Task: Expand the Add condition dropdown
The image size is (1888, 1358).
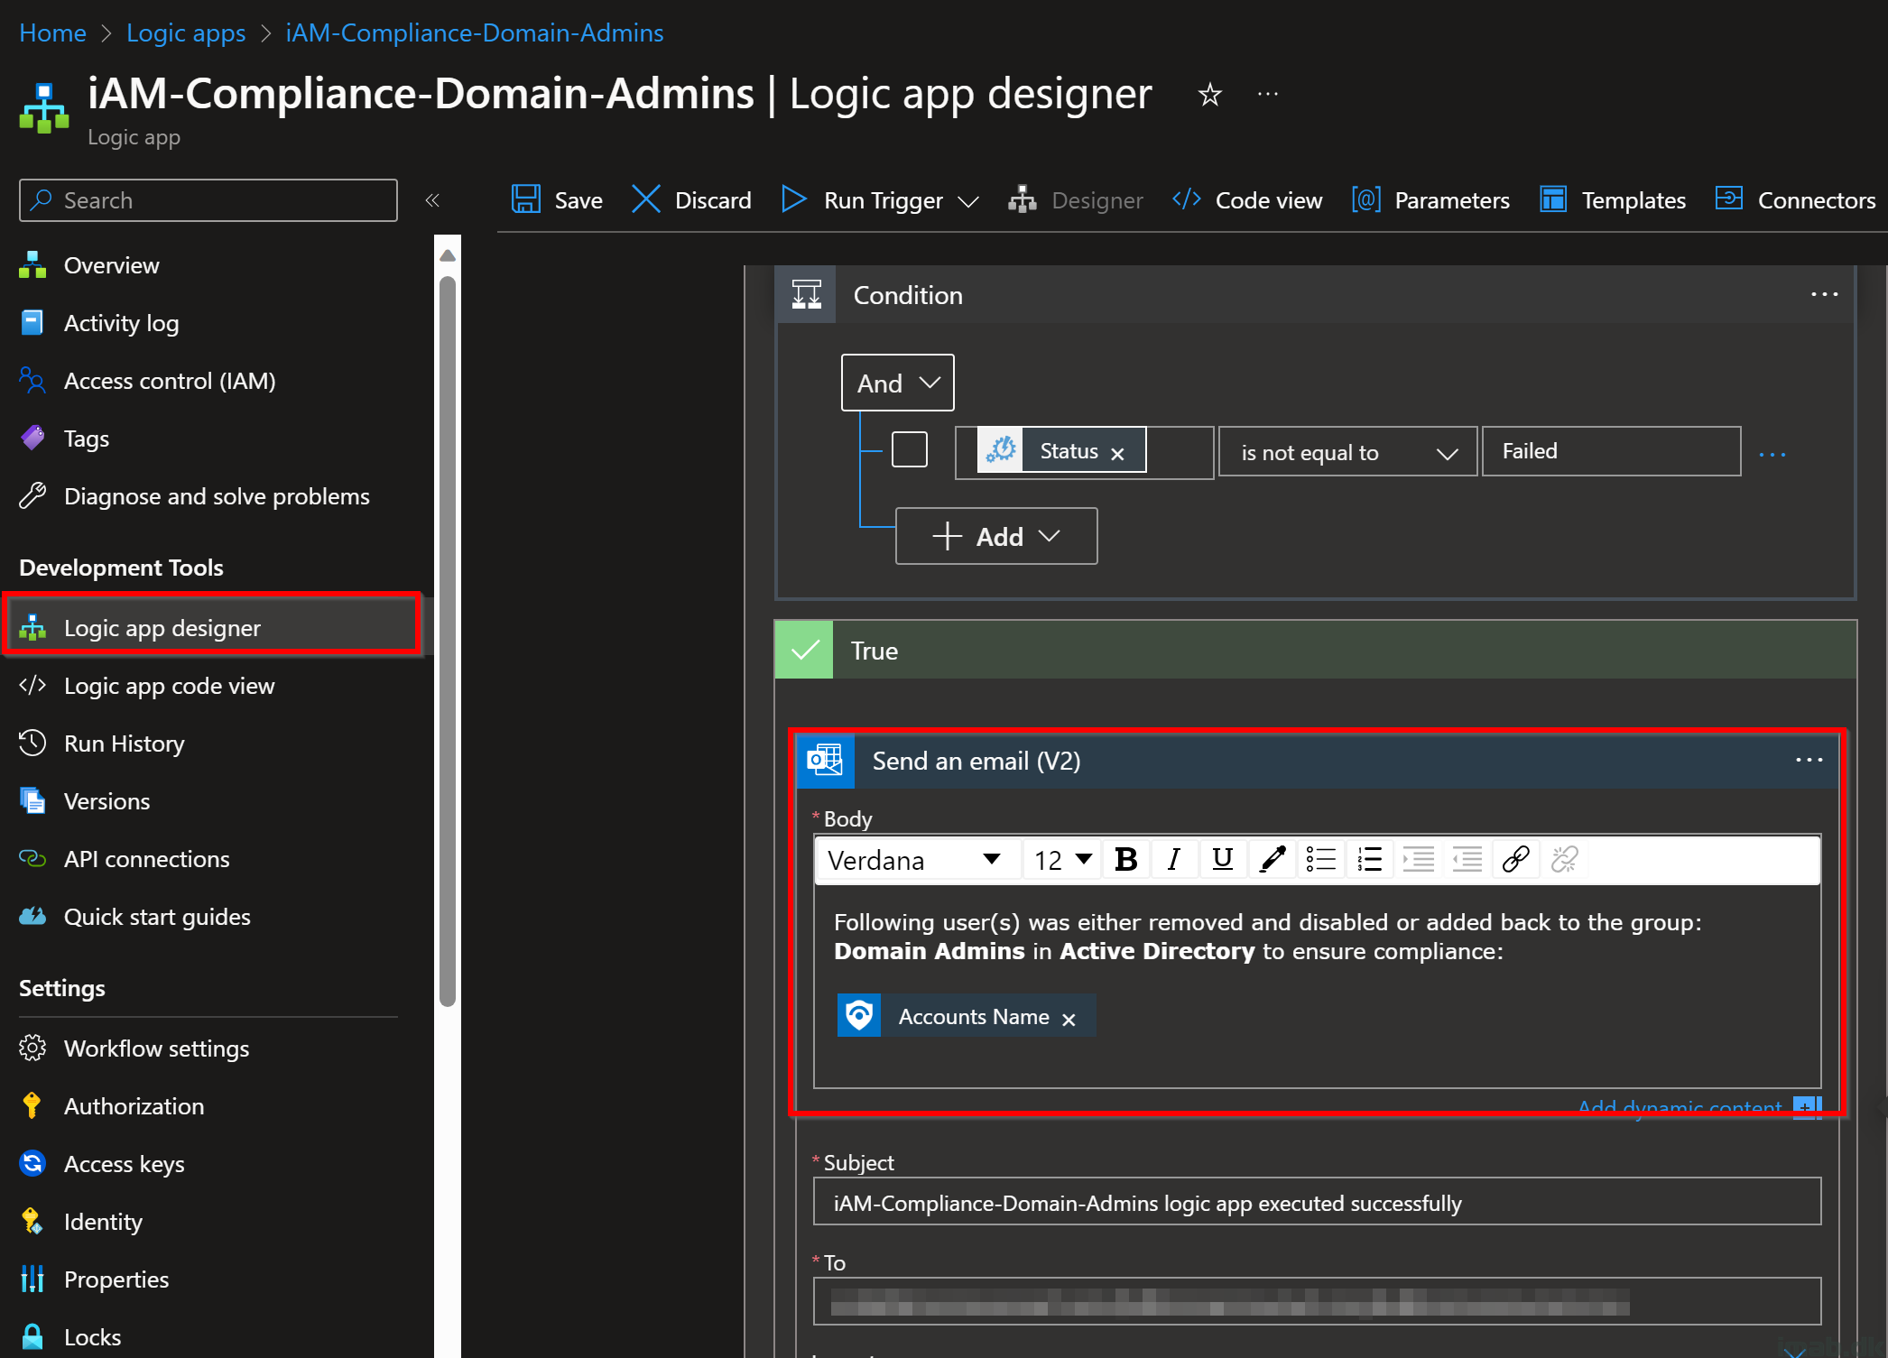Action: (996, 536)
